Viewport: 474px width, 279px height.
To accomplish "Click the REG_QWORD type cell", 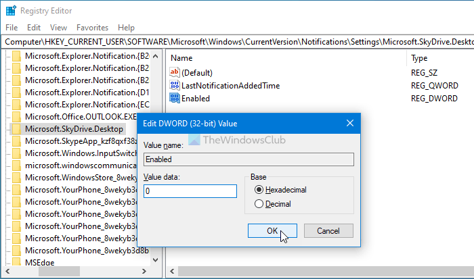I will 435,86.
